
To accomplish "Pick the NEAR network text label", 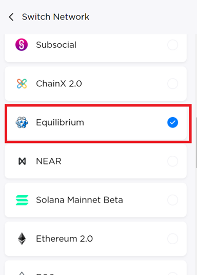I will click(49, 161).
